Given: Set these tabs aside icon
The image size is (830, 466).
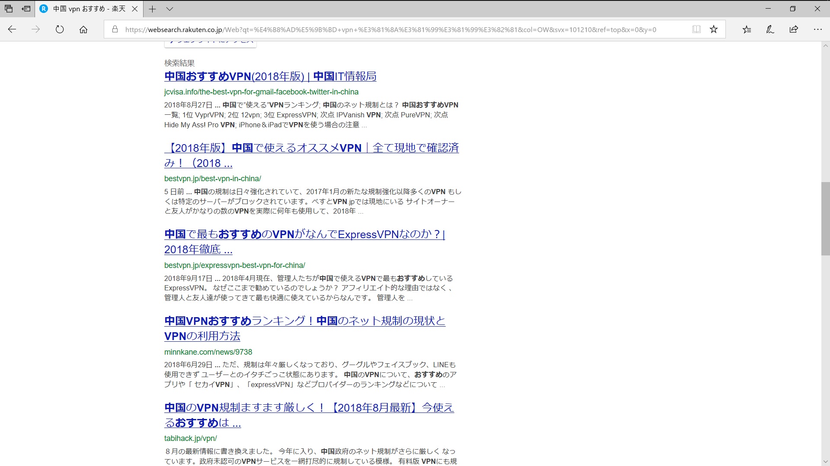Looking at the screenshot, I should coord(26,9).
